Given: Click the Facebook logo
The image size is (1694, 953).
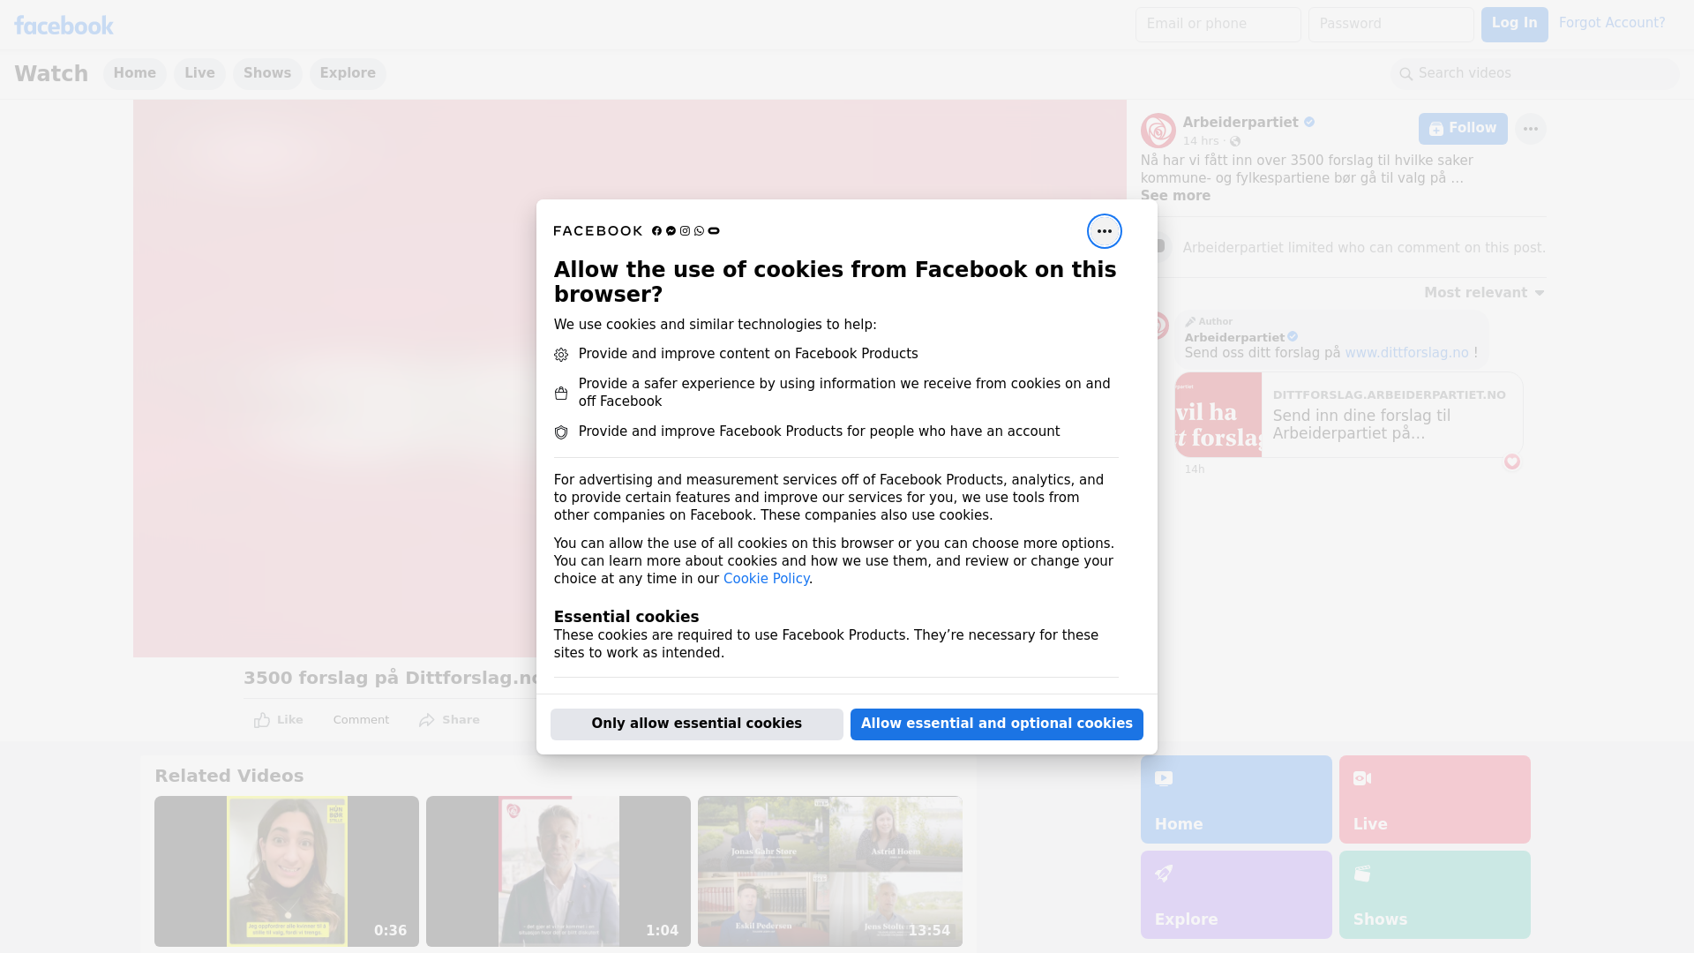Looking at the screenshot, I should click(x=64, y=26).
